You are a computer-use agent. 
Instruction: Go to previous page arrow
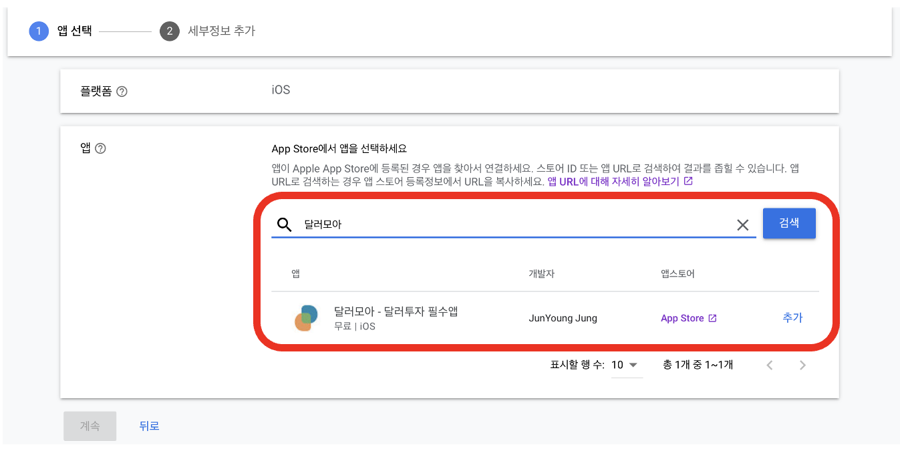770,365
